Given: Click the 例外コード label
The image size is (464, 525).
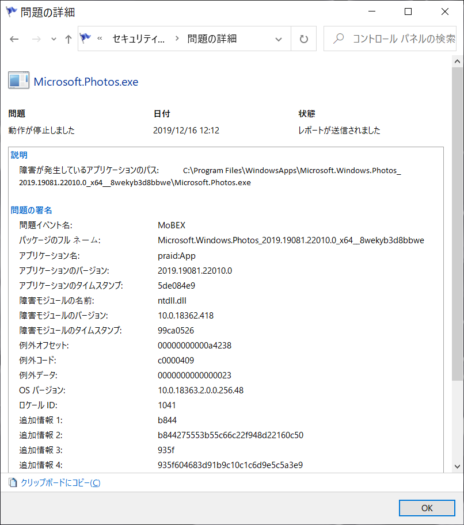Looking at the screenshot, I should tap(37, 361).
